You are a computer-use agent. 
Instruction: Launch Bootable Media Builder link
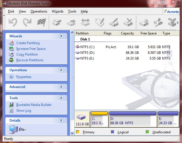click(x=34, y=105)
